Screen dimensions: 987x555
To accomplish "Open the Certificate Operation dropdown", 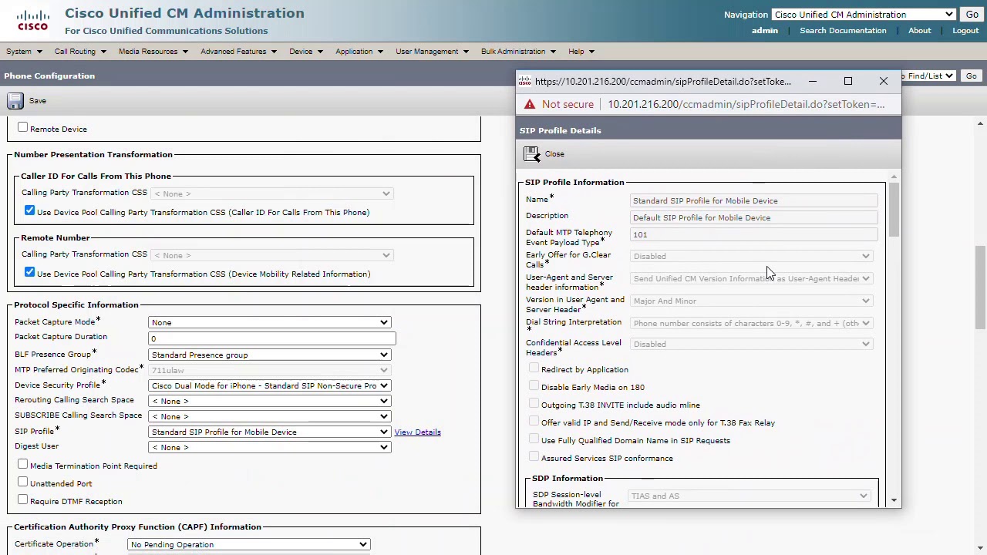I will tap(248, 544).
